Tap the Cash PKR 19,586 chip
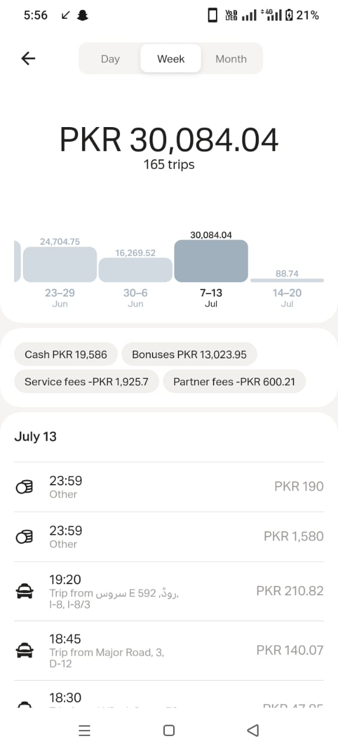 tap(66, 355)
